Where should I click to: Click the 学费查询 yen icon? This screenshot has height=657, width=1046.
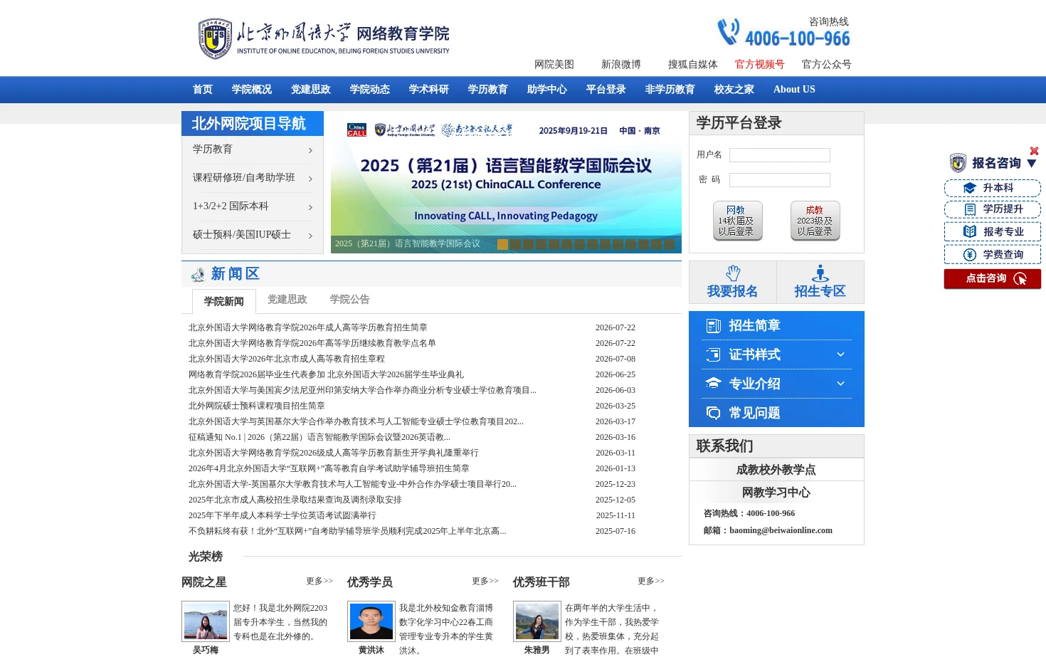pyautogui.click(x=970, y=255)
